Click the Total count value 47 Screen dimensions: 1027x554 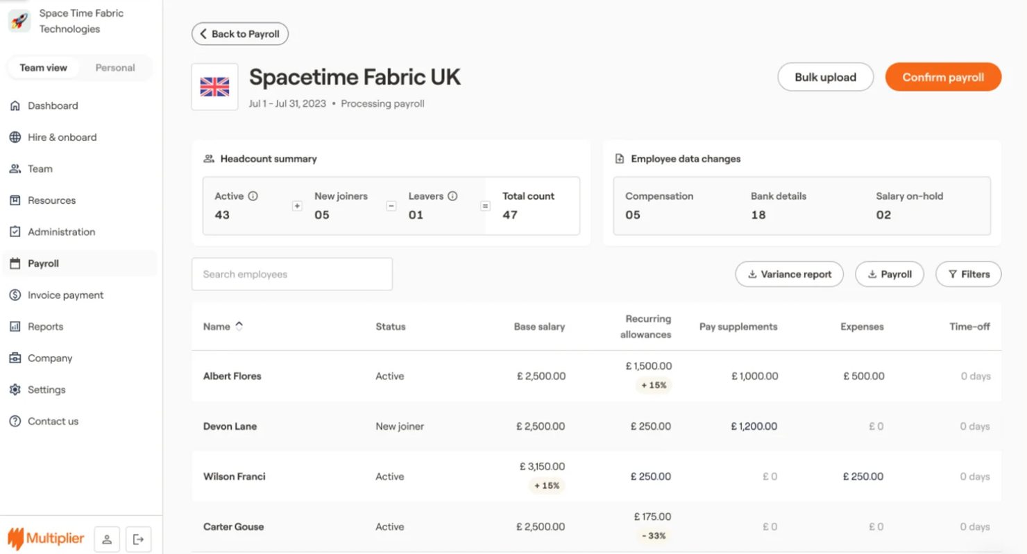click(x=510, y=215)
